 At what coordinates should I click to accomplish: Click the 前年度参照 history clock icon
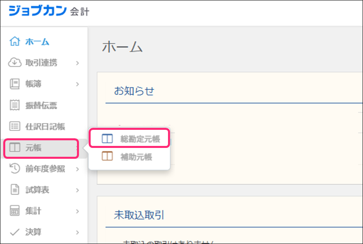tap(15, 169)
